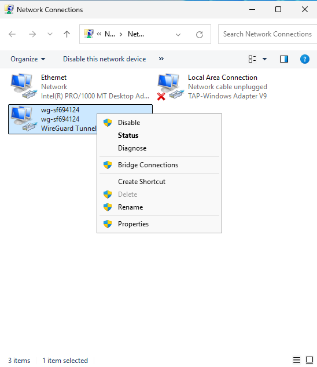
Task: Open address bar history dropdown
Action: 178,35
